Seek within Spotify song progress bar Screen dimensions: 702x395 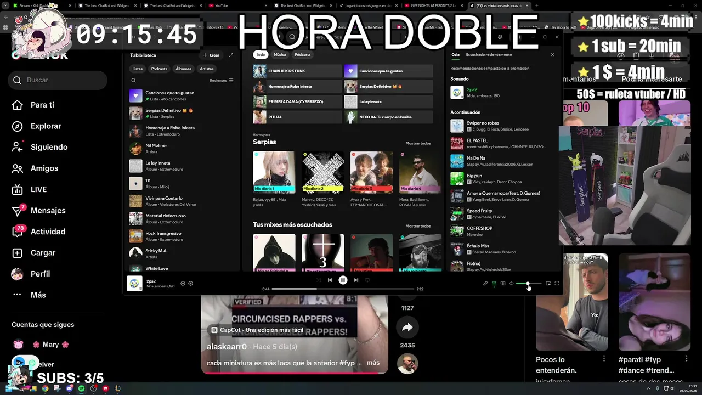[343, 289]
